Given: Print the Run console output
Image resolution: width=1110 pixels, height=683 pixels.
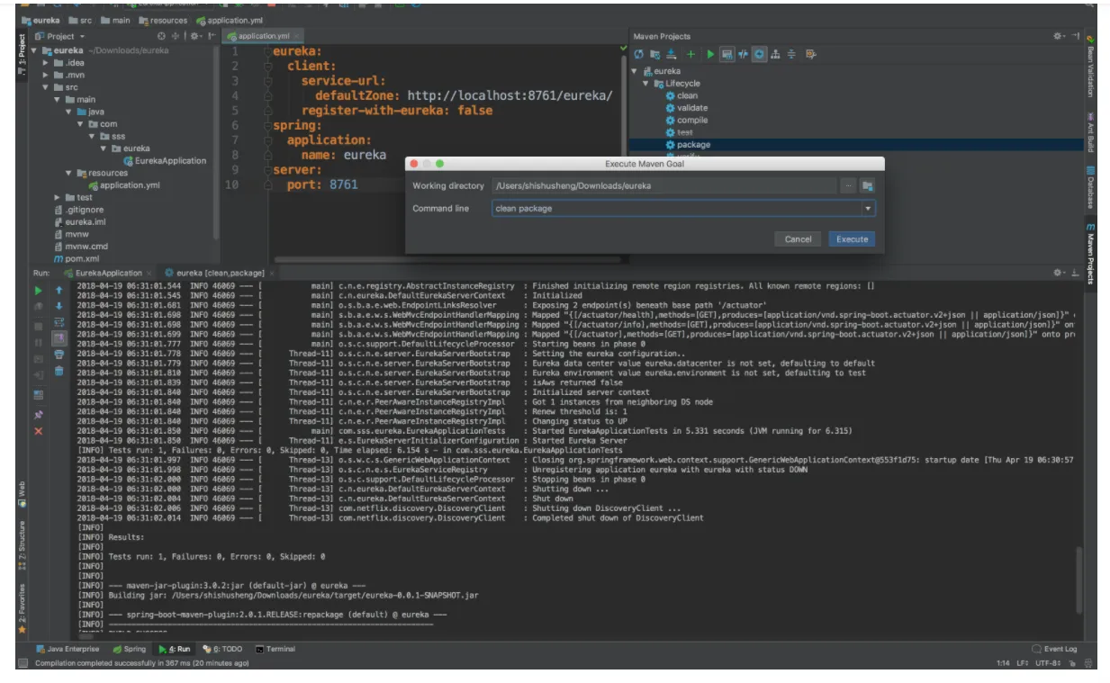Looking at the screenshot, I should click(x=59, y=355).
